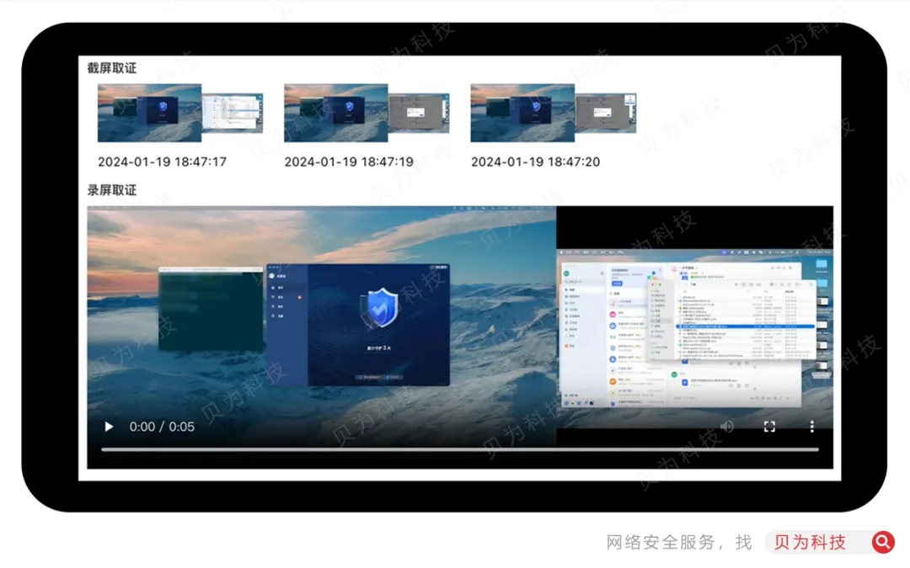Image resolution: width=910 pixels, height=568 pixels.
Task: Click the 2024-01-19 18:47:17 timestamp label
Action: point(162,162)
